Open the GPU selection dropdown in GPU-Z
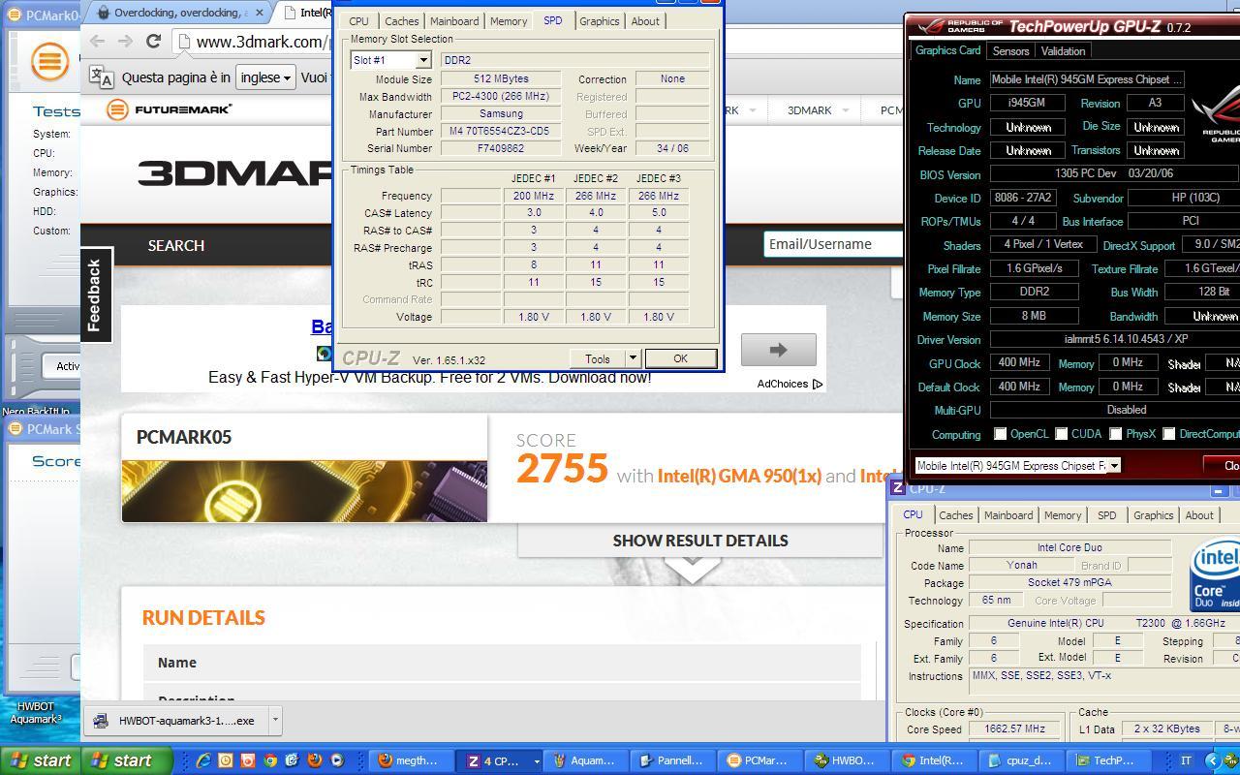Image resolution: width=1240 pixels, height=775 pixels. pos(1114,466)
